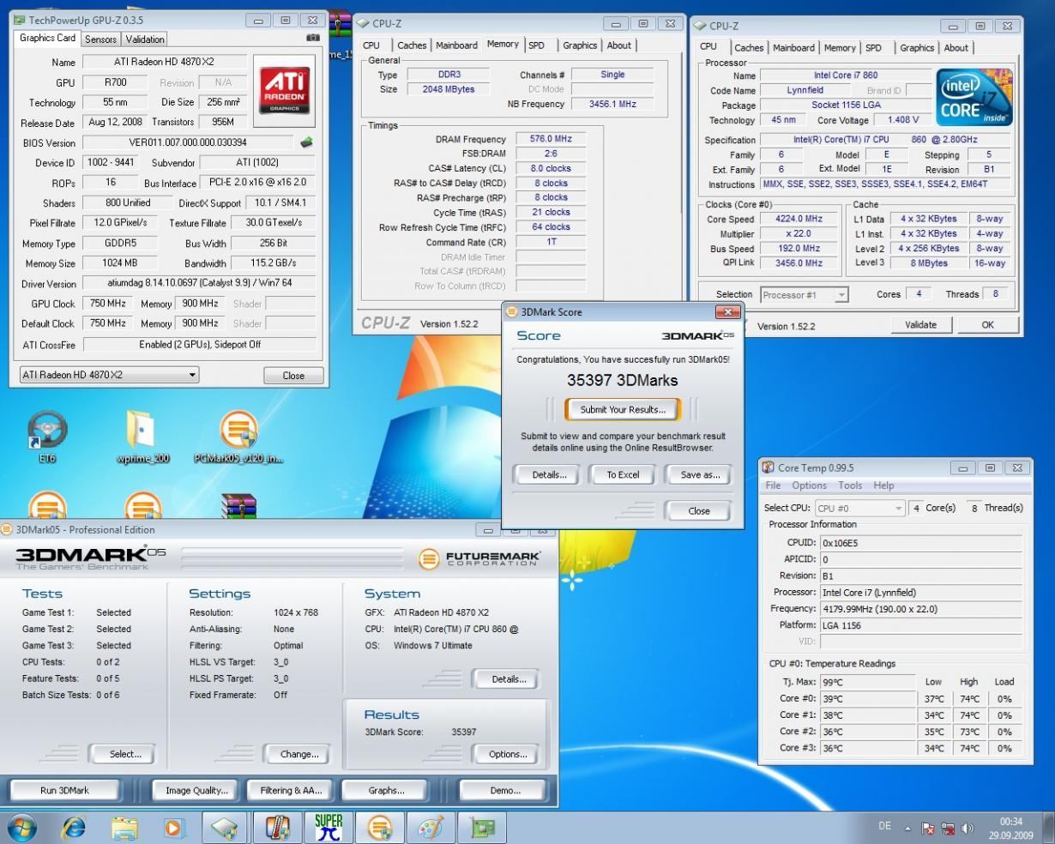Click the Super PI taskbar icon
The height and width of the screenshot is (844, 1055).
click(328, 827)
